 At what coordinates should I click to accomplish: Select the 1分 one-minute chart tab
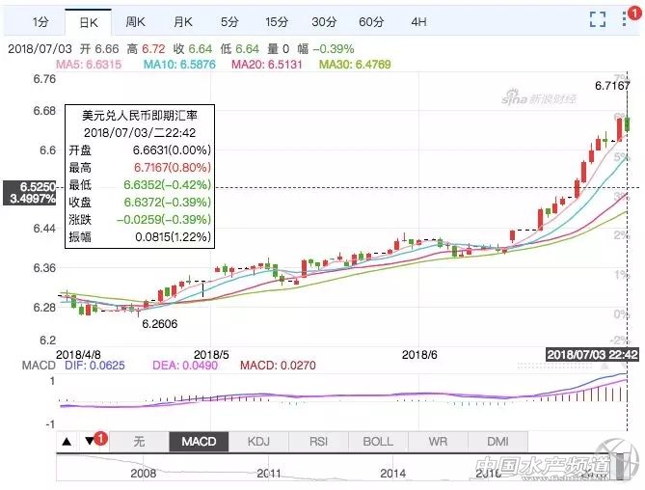click(x=40, y=21)
